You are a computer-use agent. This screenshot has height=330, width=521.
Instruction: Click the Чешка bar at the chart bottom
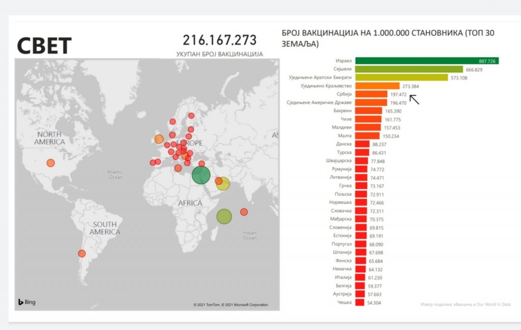pyautogui.click(x=360, y=302)
